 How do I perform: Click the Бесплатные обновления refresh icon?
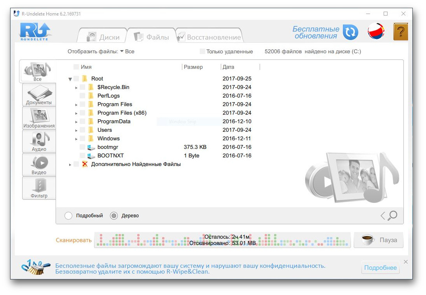pos(350,32)
